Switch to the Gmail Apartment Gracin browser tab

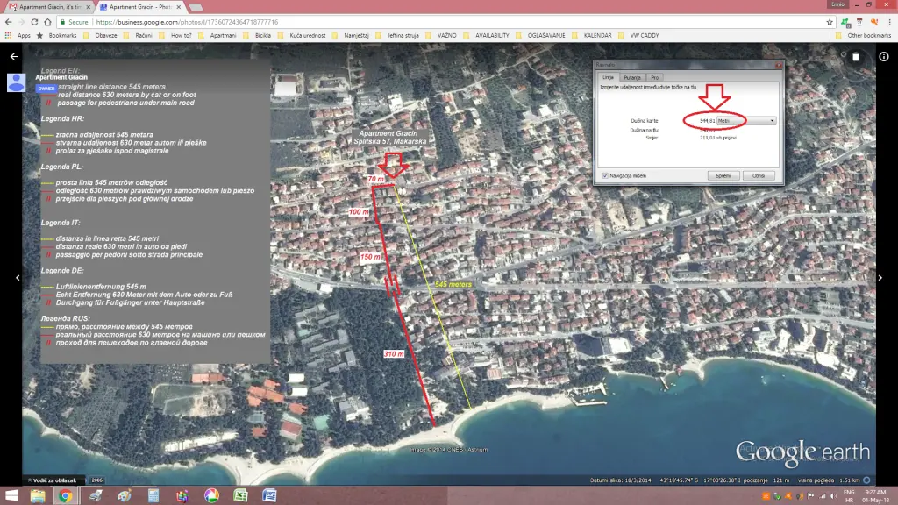click(46, 6)
